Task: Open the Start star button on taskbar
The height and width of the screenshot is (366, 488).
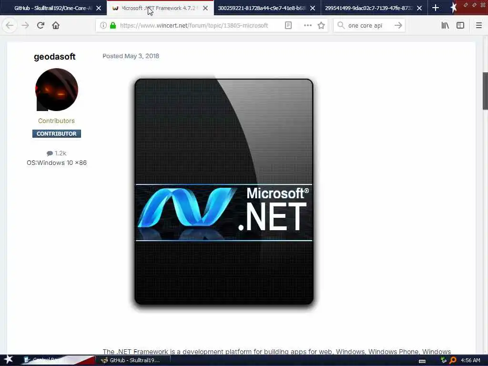Action: point(9,359)
